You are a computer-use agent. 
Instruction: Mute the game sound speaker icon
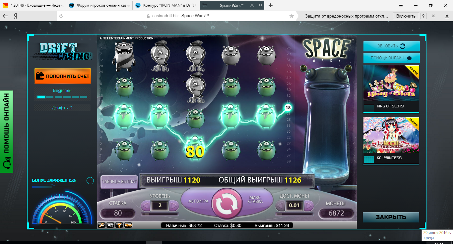tap(110, 225)
